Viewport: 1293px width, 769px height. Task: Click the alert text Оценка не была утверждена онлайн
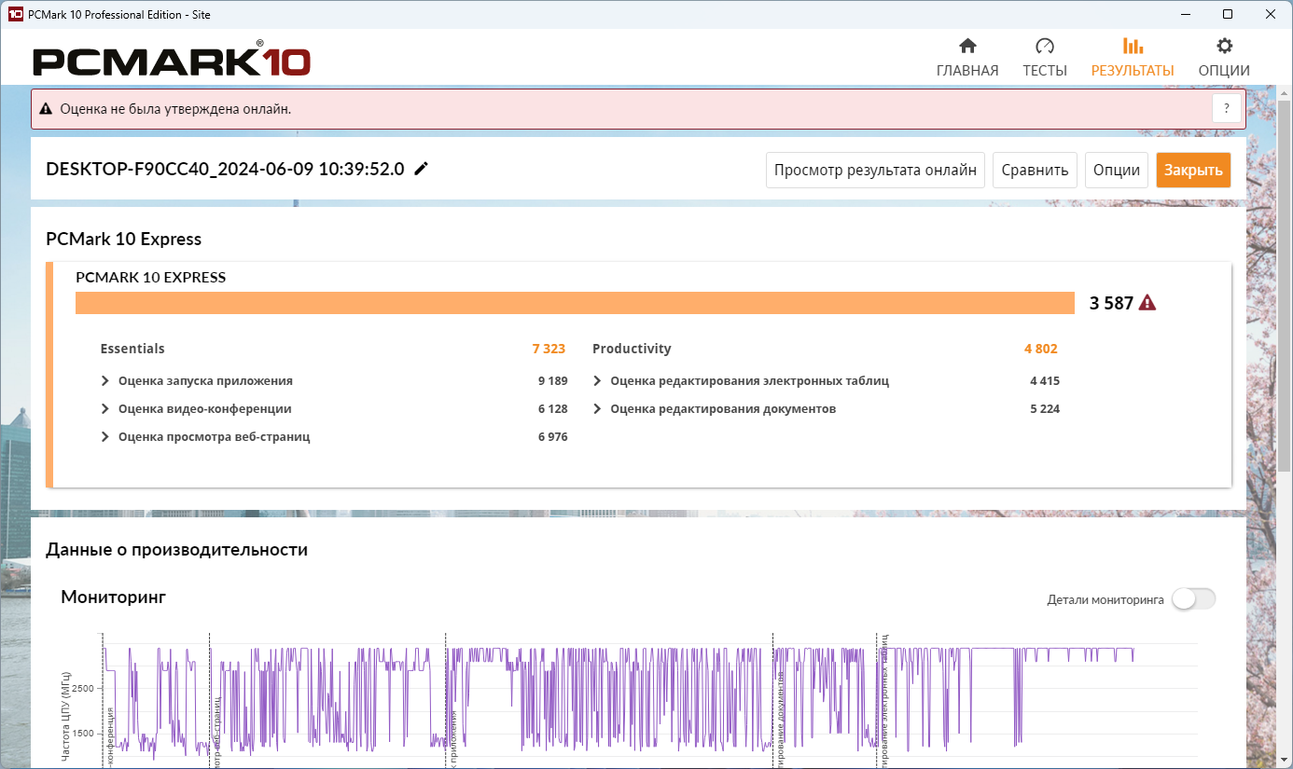coord(175,109)
